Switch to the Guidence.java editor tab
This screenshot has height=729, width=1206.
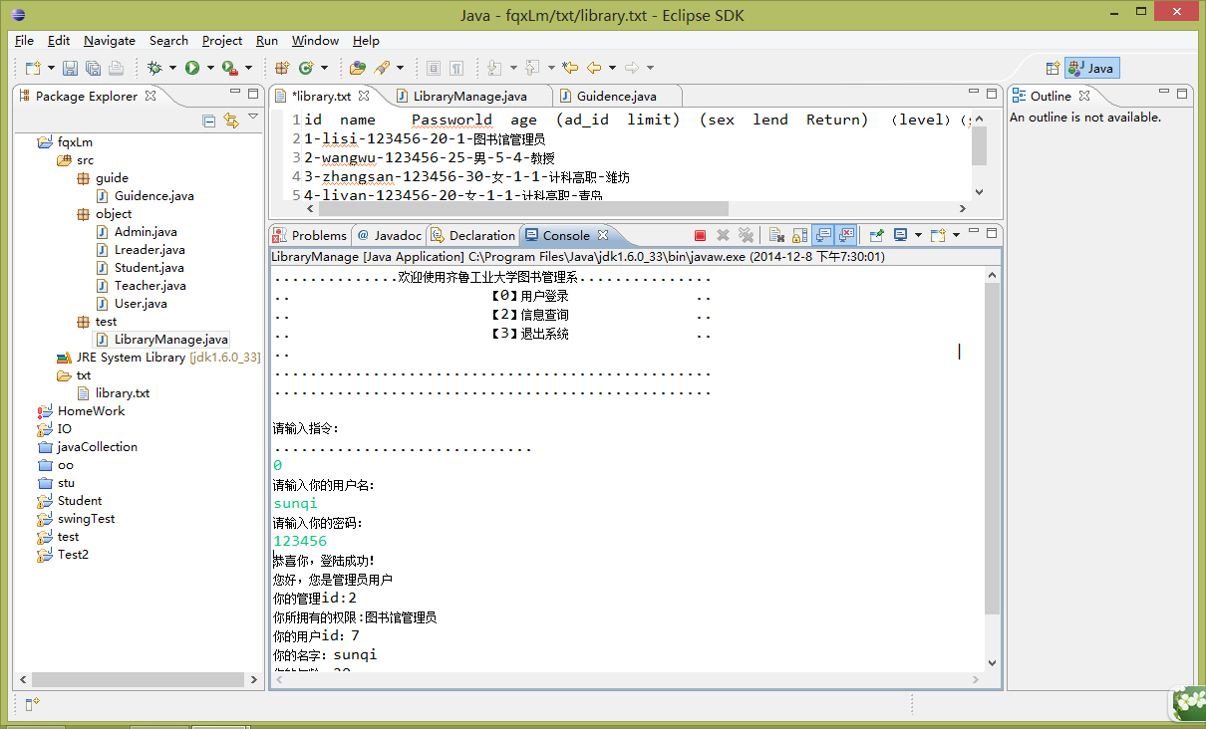click(616, 97)
